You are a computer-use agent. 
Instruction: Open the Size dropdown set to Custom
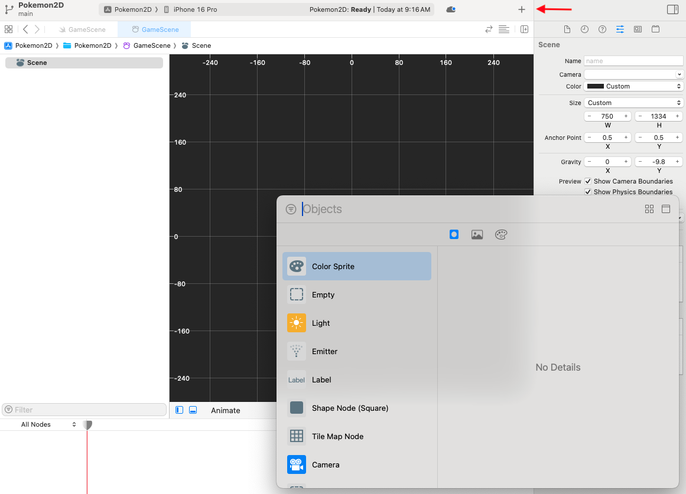(x=633, y=103)
